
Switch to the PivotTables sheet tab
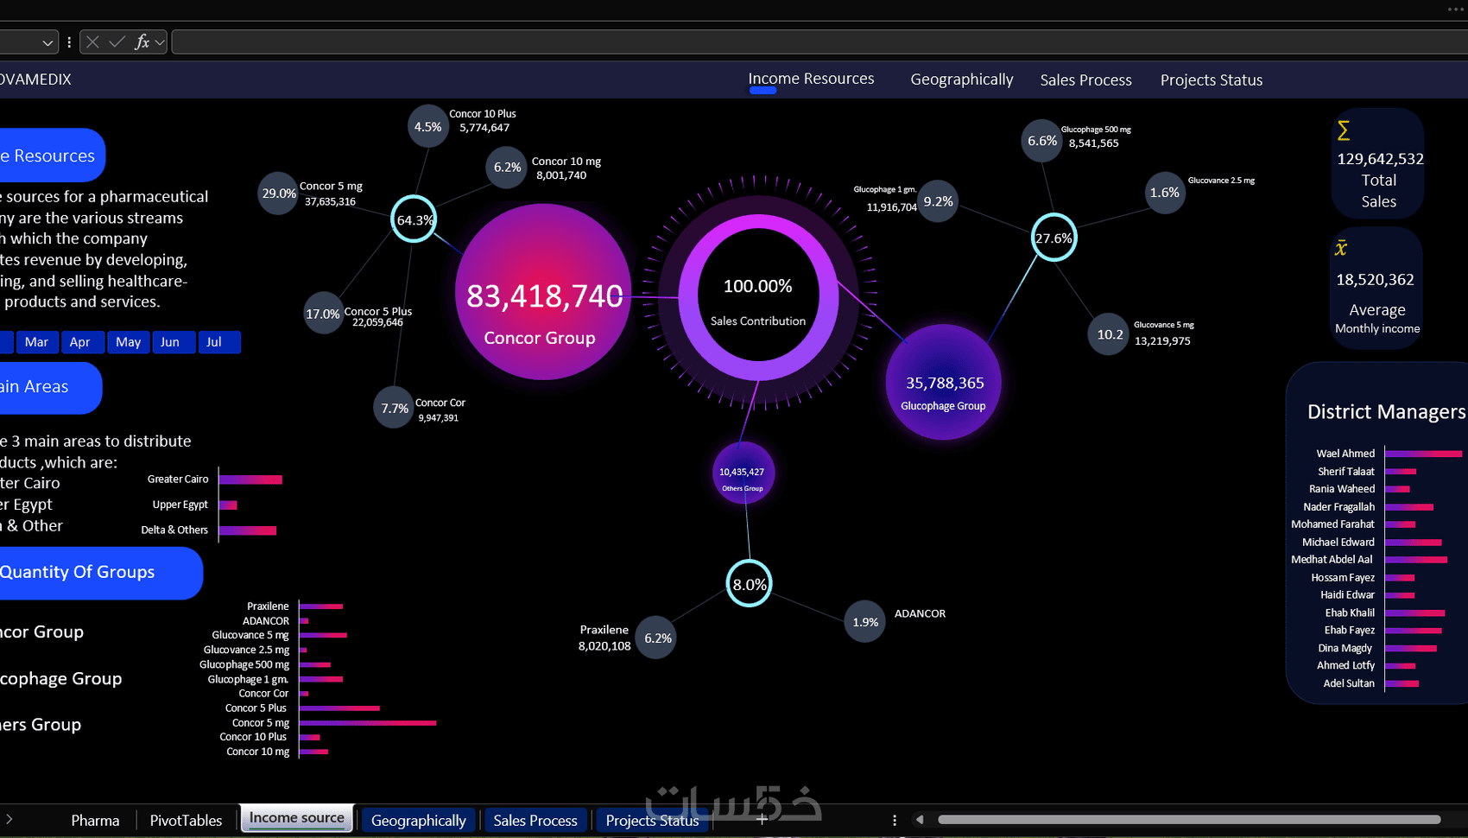tap(186, 820)
